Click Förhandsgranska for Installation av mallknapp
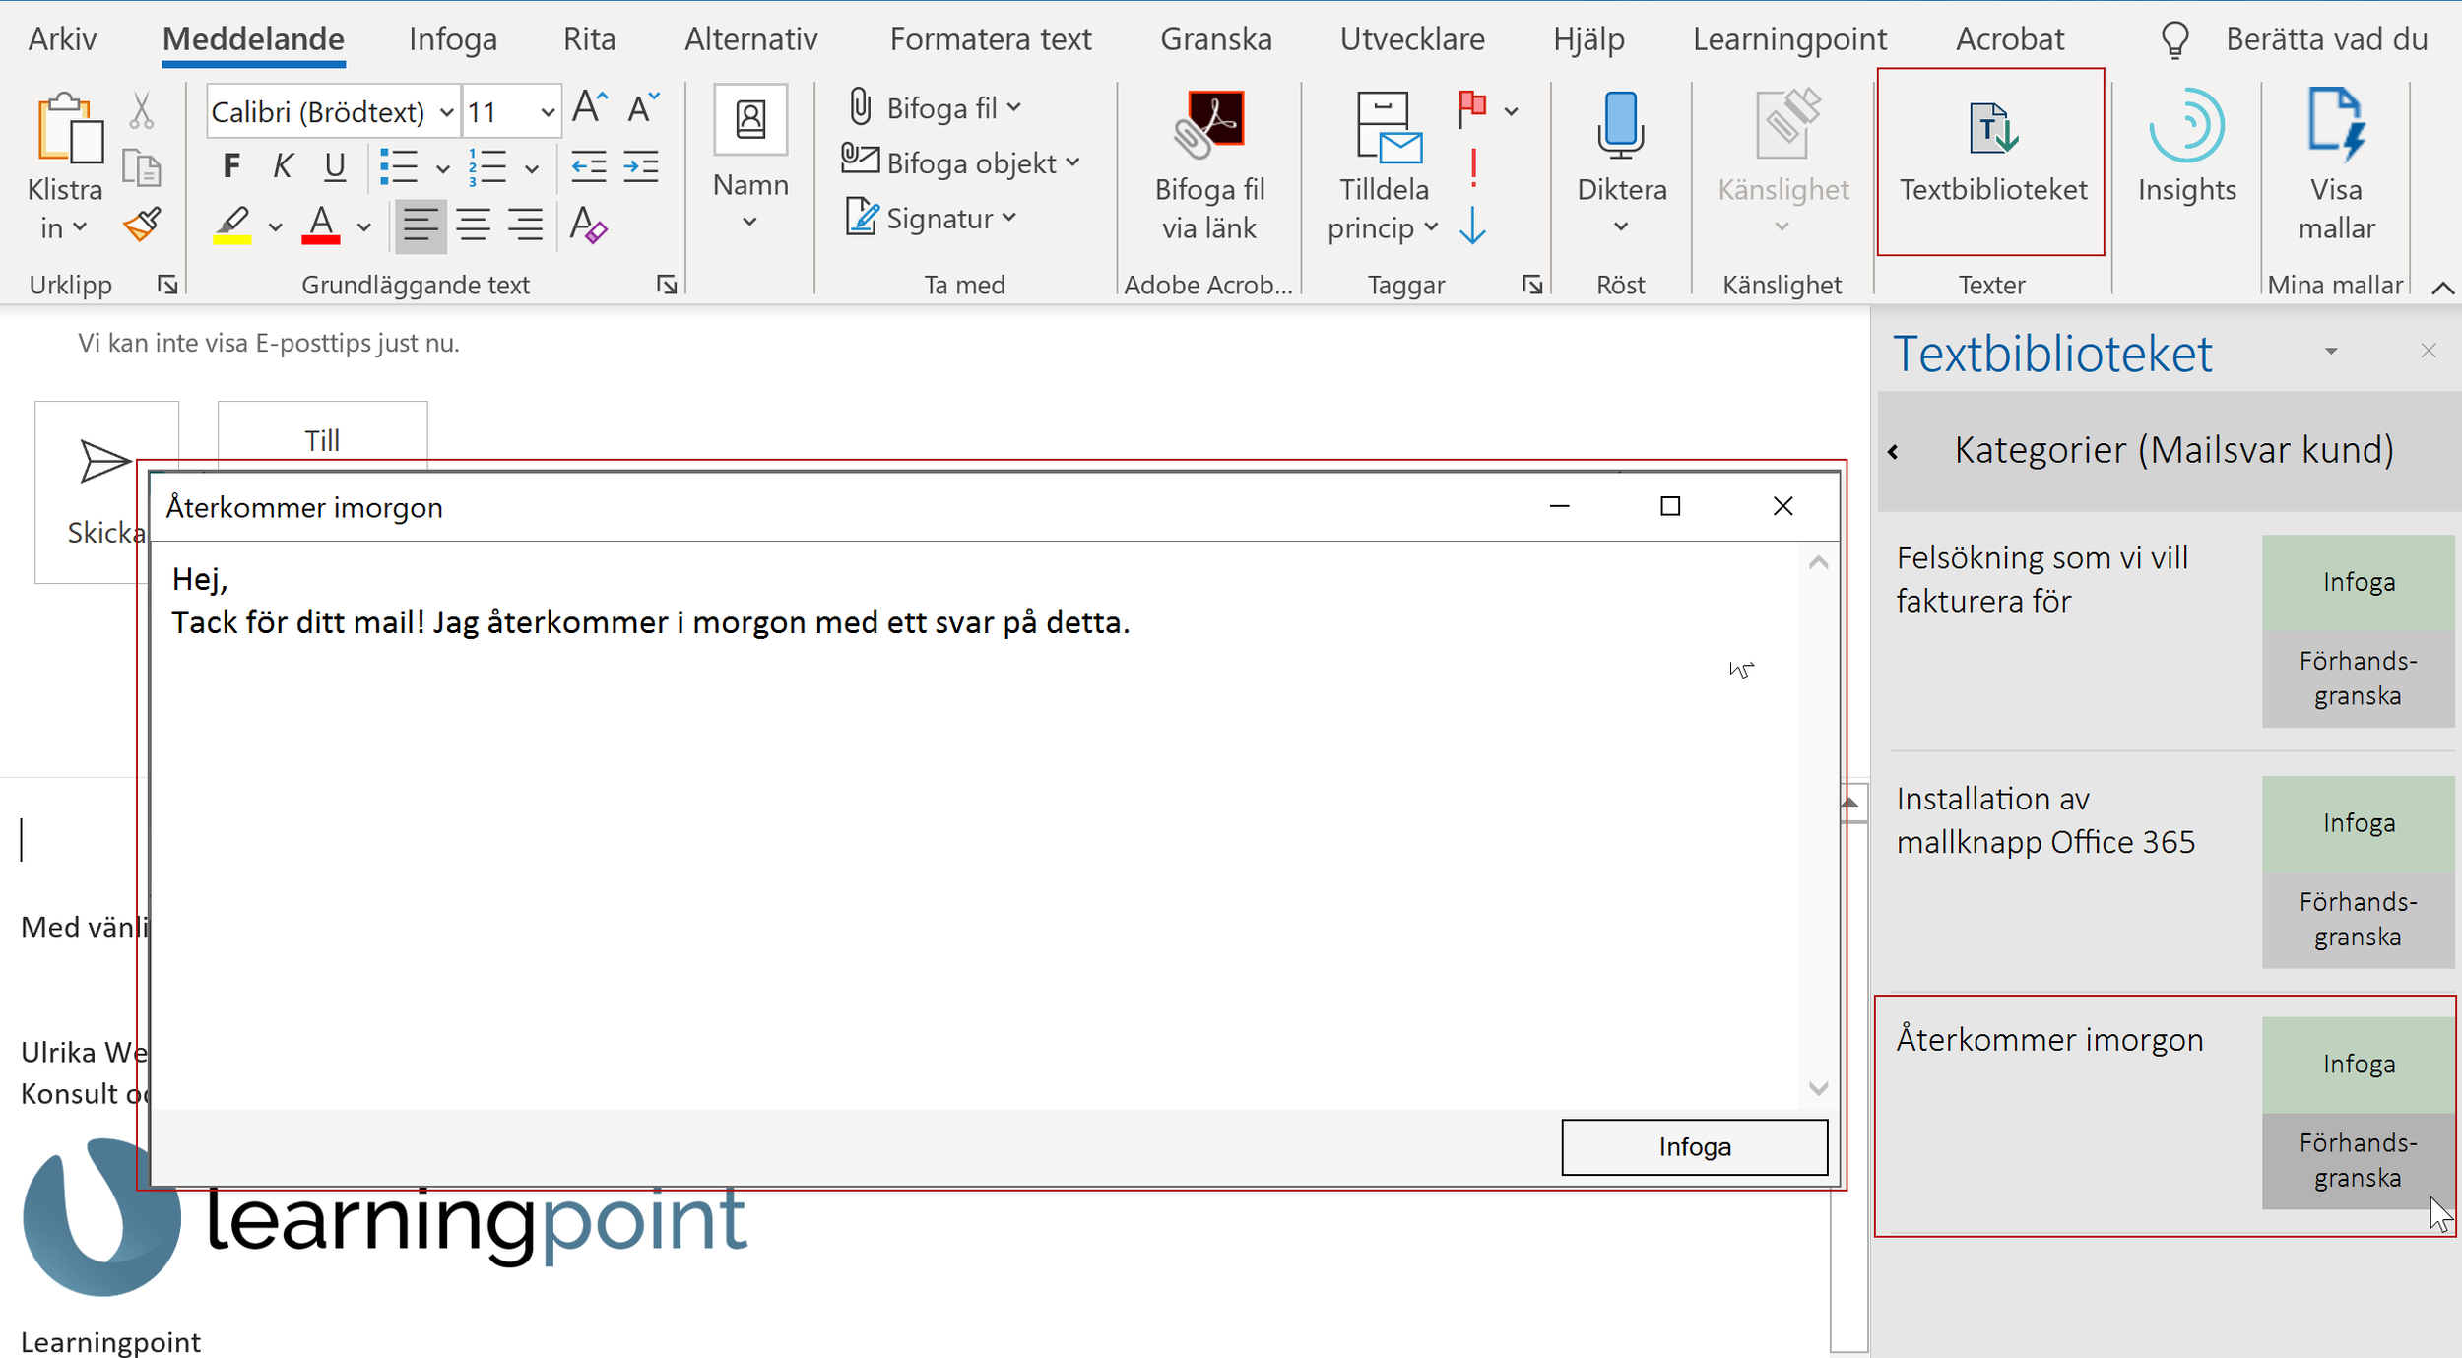 2357,919
